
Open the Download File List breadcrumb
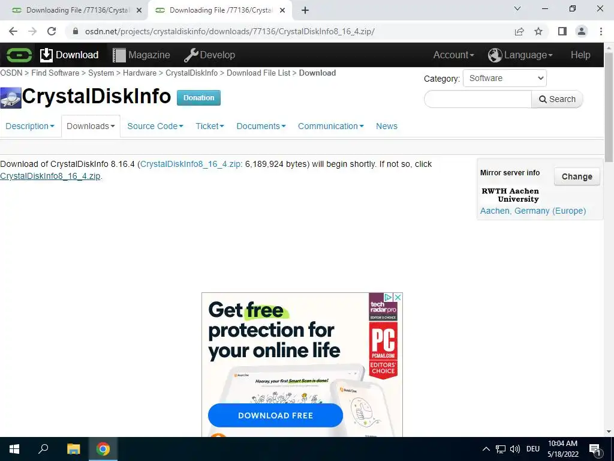258,73
